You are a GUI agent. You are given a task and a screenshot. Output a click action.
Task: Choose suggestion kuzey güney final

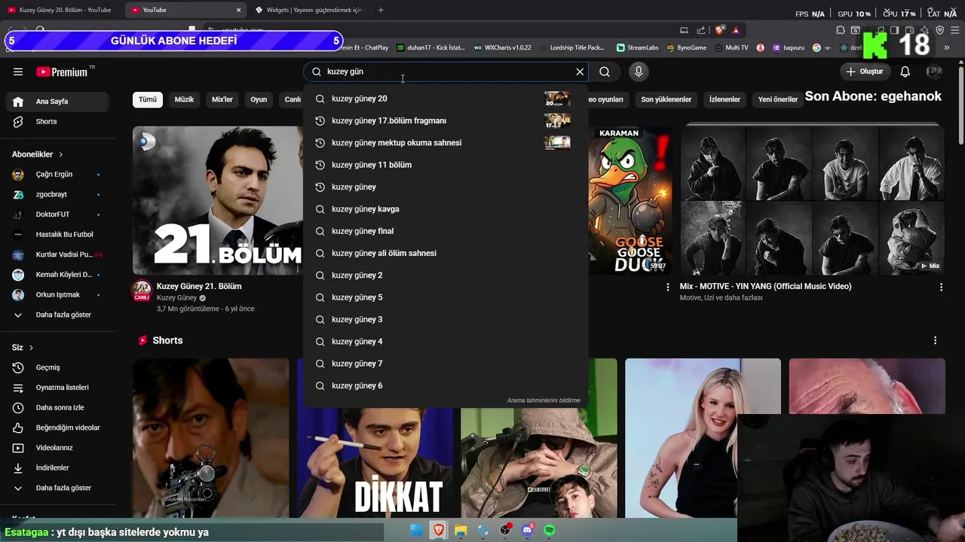(x=445, y=231)
